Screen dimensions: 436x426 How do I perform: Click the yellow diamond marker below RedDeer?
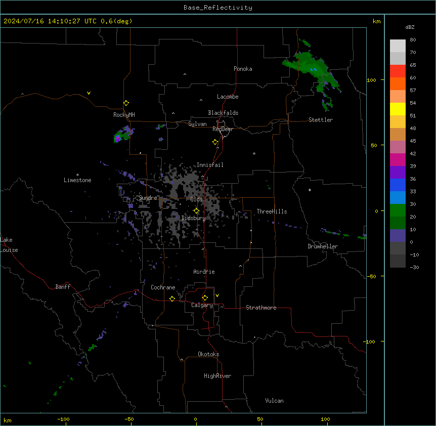(x=215, y=142)
